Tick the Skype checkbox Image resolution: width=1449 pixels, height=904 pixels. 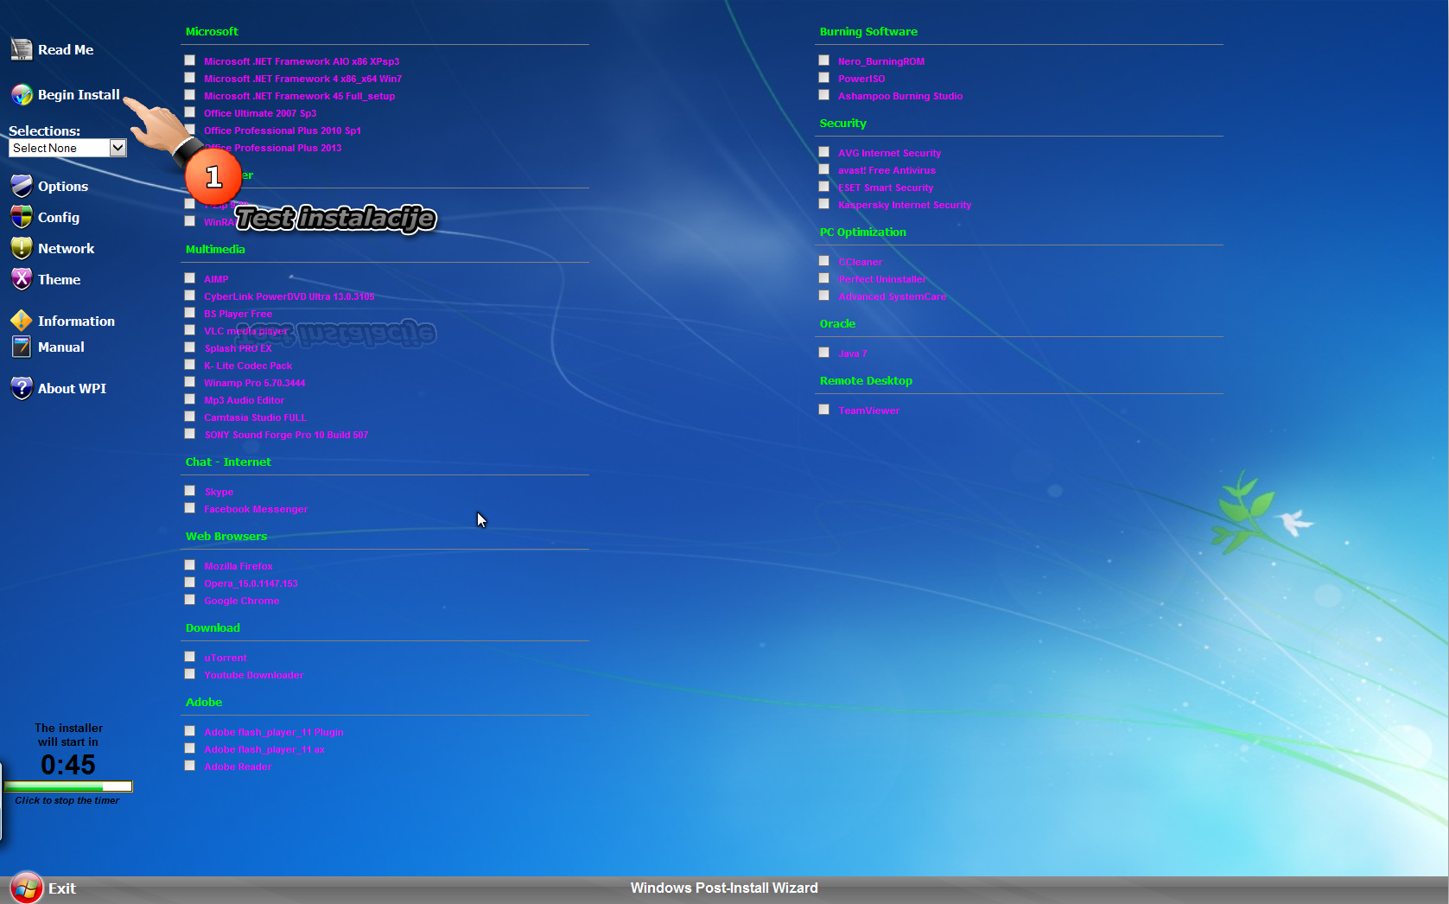189,491
